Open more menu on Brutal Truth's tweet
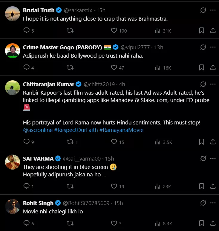The height and width of the screenshot is (231, 219). pos(213,10)
